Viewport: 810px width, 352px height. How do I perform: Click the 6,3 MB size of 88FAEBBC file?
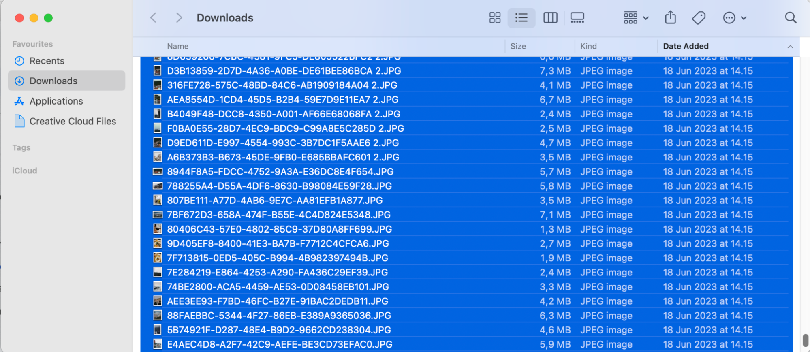[x=555, y=316]
